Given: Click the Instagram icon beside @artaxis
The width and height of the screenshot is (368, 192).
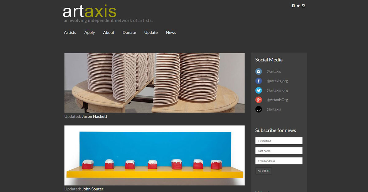Looking at the screenshot, I should 259,71.
